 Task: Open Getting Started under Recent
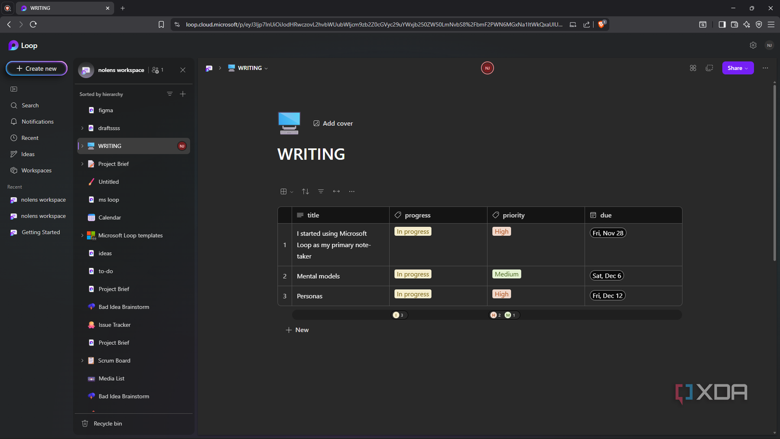(36, 233)
